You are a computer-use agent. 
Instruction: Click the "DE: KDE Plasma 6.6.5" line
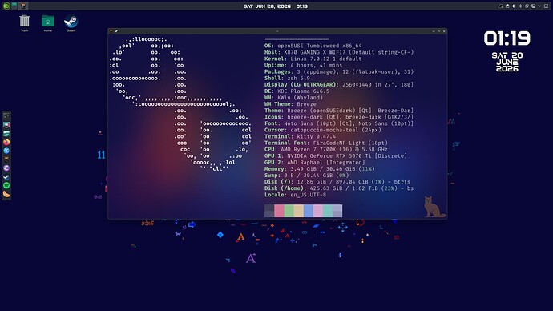pyautogui.click(x=297, y=91)
